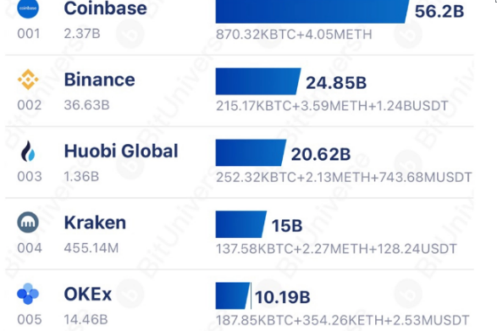Open the Binance exchange name
Image resolution: width=497 pixels, height=331 pixels.
100,80
